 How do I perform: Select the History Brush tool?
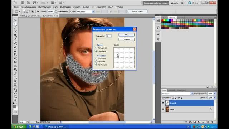(15, 54)
